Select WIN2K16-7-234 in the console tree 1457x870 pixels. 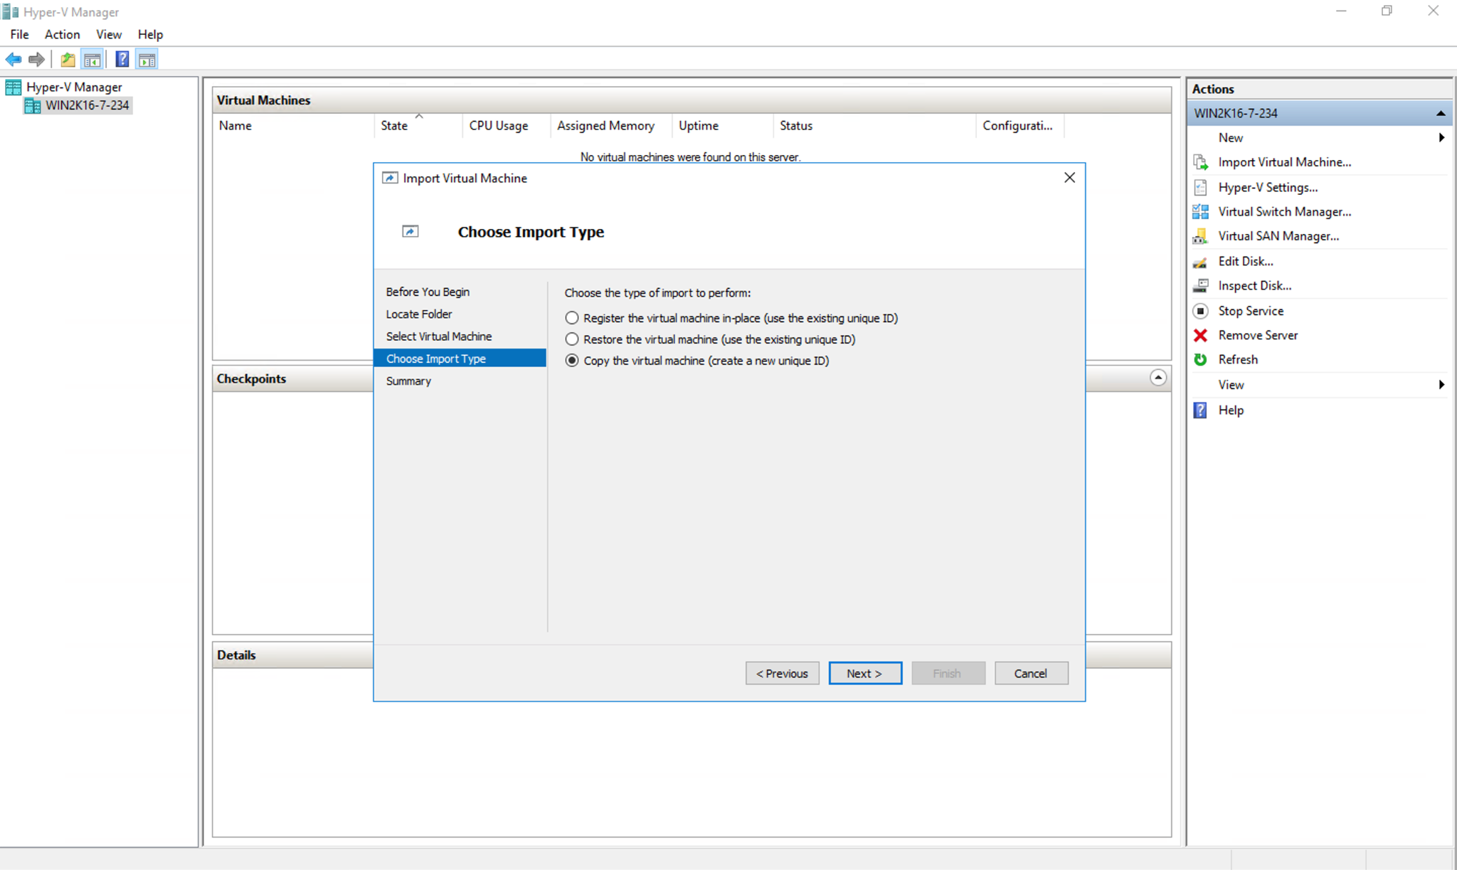coord(87,106)
